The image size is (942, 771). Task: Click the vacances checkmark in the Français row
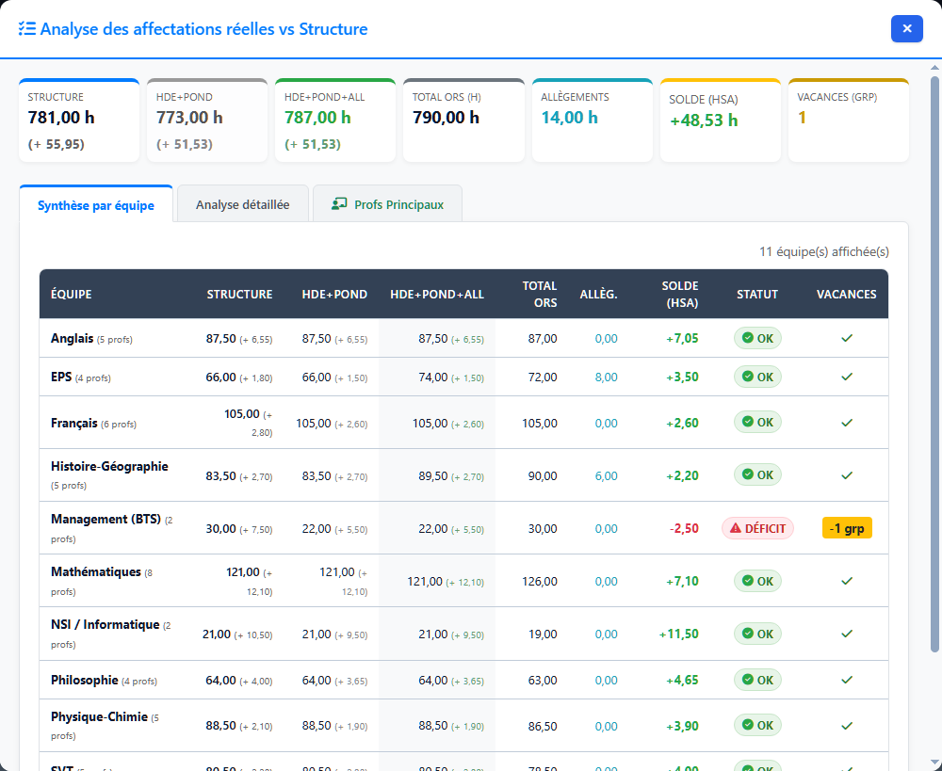point(847,423)
